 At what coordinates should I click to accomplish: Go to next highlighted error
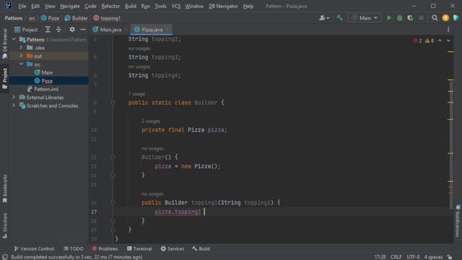[448, 40]
